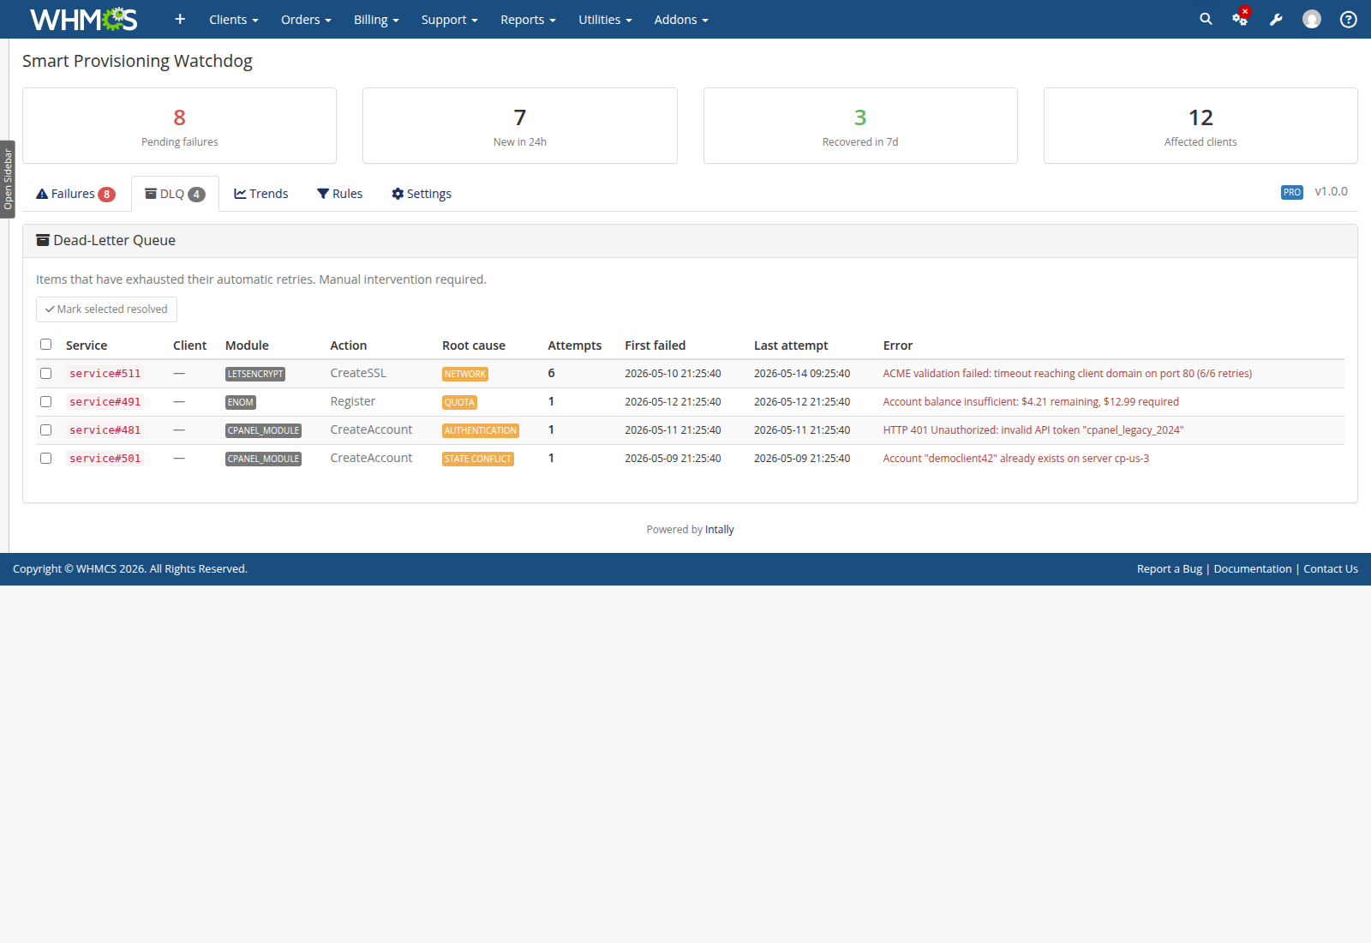
Task: Open the search magnifier icon
Action: 1206,19
